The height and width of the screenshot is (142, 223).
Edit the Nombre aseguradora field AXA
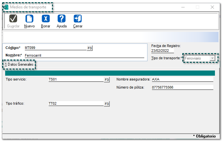point(182,79)
